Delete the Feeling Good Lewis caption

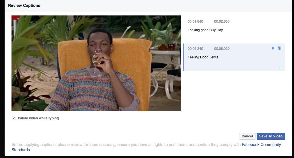pyautogui.click(x=279, y=48)
